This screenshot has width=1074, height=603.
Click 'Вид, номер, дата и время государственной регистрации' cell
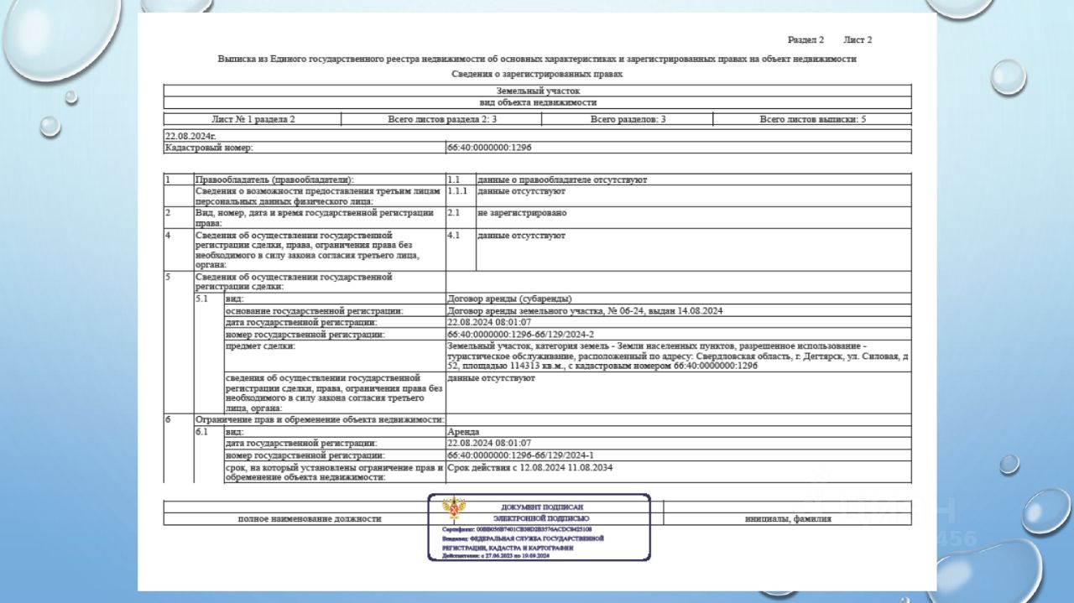coord(320,218)
